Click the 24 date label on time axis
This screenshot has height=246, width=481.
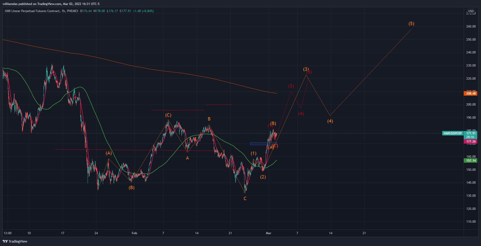coord(96,233)
